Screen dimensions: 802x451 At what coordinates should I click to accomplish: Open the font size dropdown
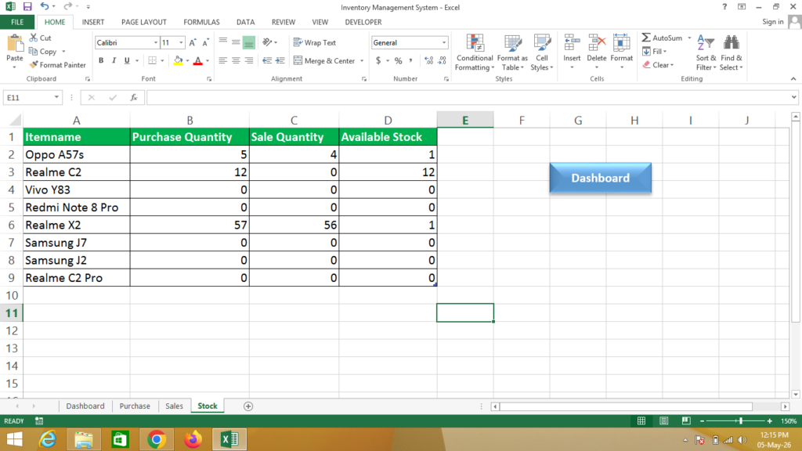pyautogui.click(x=181, y=43)
